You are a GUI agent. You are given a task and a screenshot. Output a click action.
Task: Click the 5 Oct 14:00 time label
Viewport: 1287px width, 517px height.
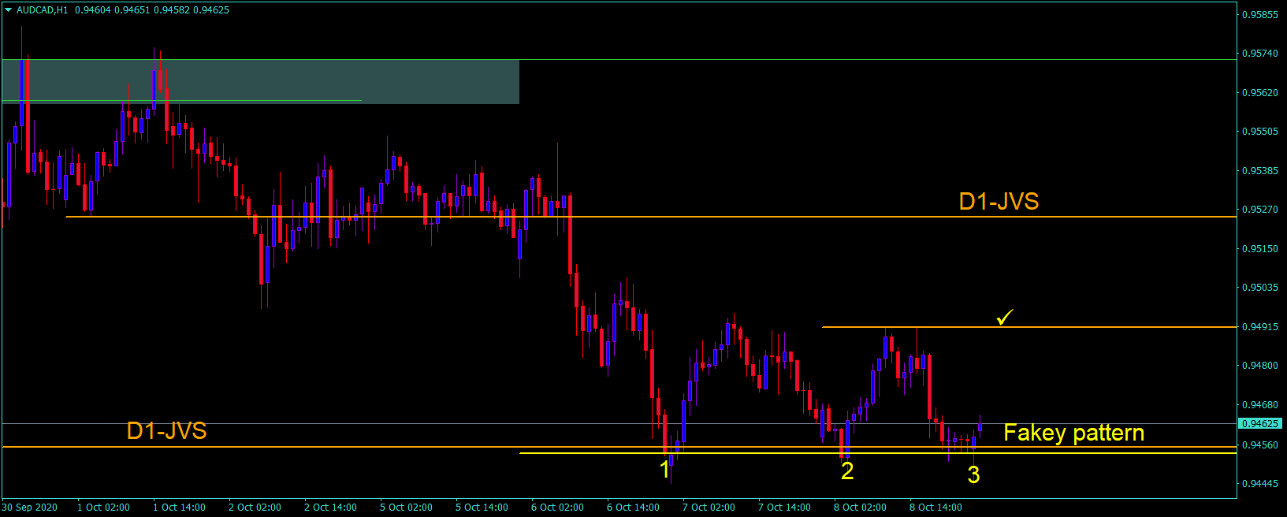[482, 508]
